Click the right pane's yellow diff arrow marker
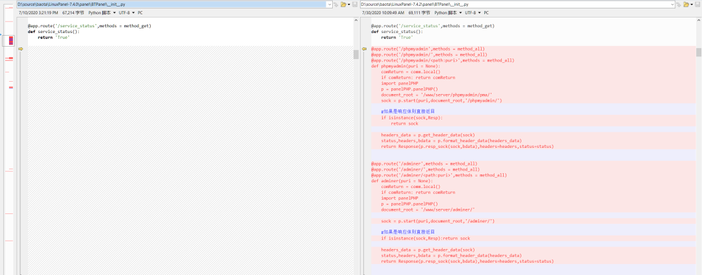The width and height of the screenshot is (702, 275). pyautogui.click(x=365, y=49)
